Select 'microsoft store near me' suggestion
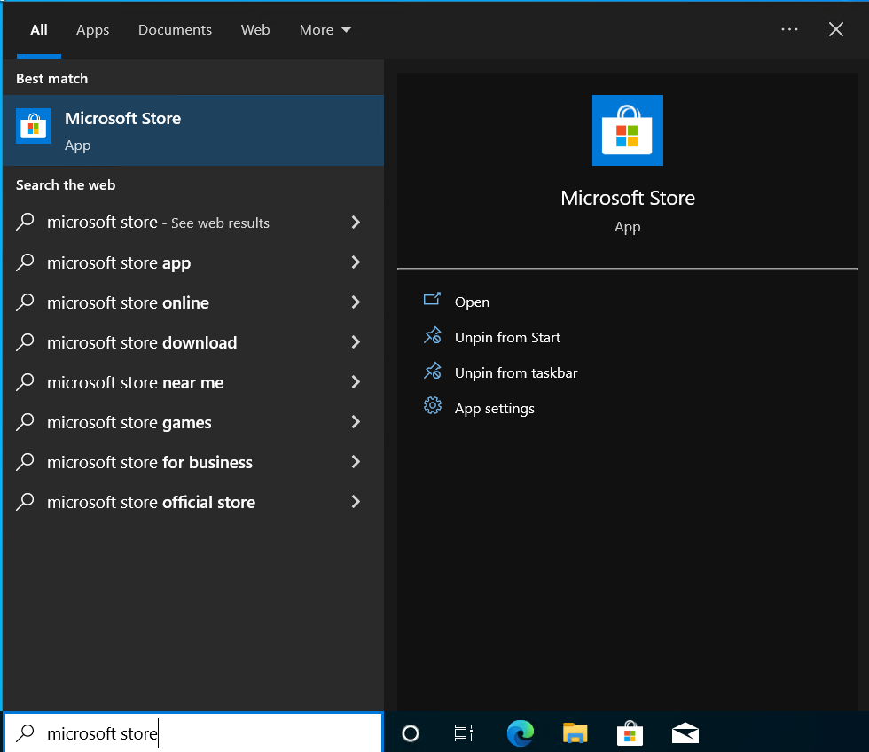This screenshot has width=869, height=752. [x=193, y=382]
